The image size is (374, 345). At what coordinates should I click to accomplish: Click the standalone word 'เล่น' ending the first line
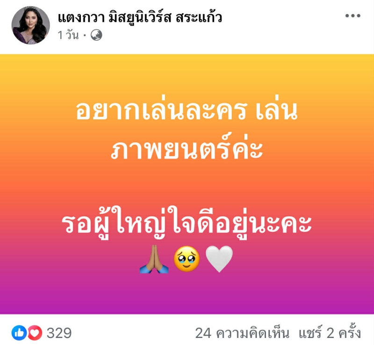(277, 110)
